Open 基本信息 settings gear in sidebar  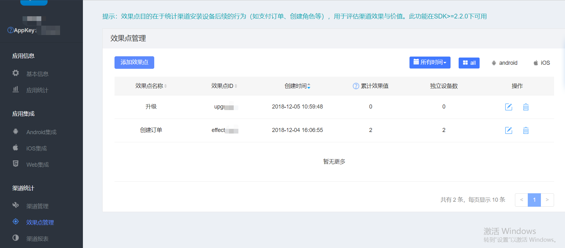(x=16, y=73)
